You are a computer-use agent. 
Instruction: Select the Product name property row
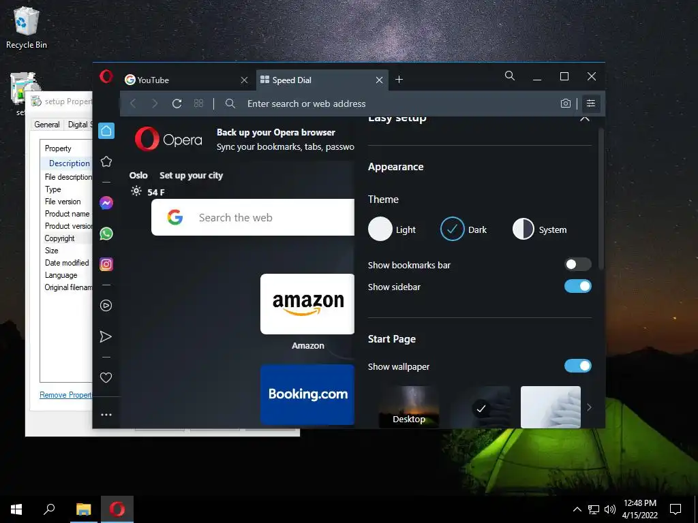pyautogui.click(x=67, y=214)
